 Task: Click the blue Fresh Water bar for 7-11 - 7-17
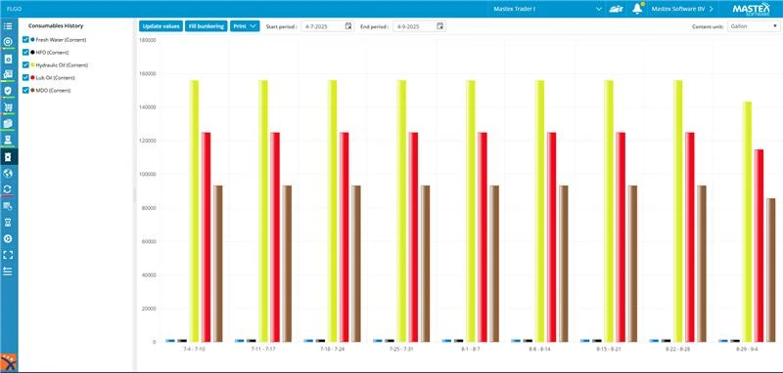240,341
